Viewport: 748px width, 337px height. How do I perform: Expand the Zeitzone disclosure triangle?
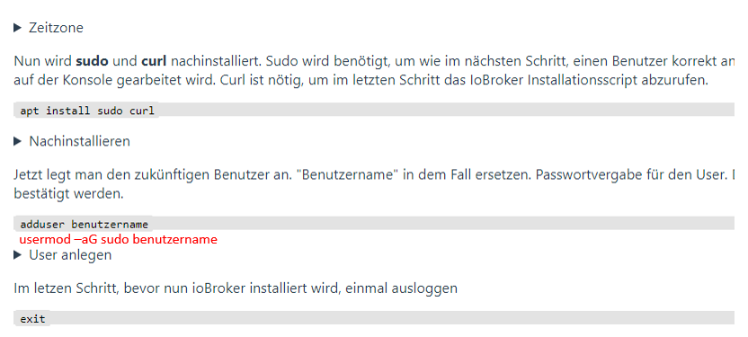[18, 28]
